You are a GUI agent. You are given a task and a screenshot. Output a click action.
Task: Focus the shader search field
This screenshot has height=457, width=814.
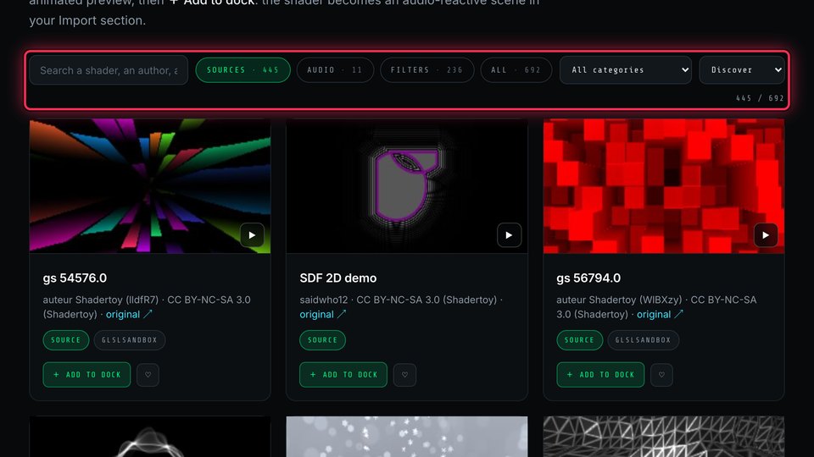point(109,70)
